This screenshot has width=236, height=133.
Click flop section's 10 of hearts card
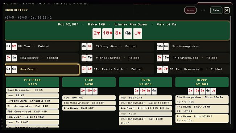click(x=89, y=91)
